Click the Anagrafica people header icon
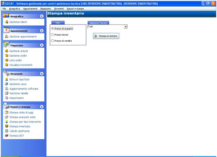The image size is (217, 157). pos(6,16)
